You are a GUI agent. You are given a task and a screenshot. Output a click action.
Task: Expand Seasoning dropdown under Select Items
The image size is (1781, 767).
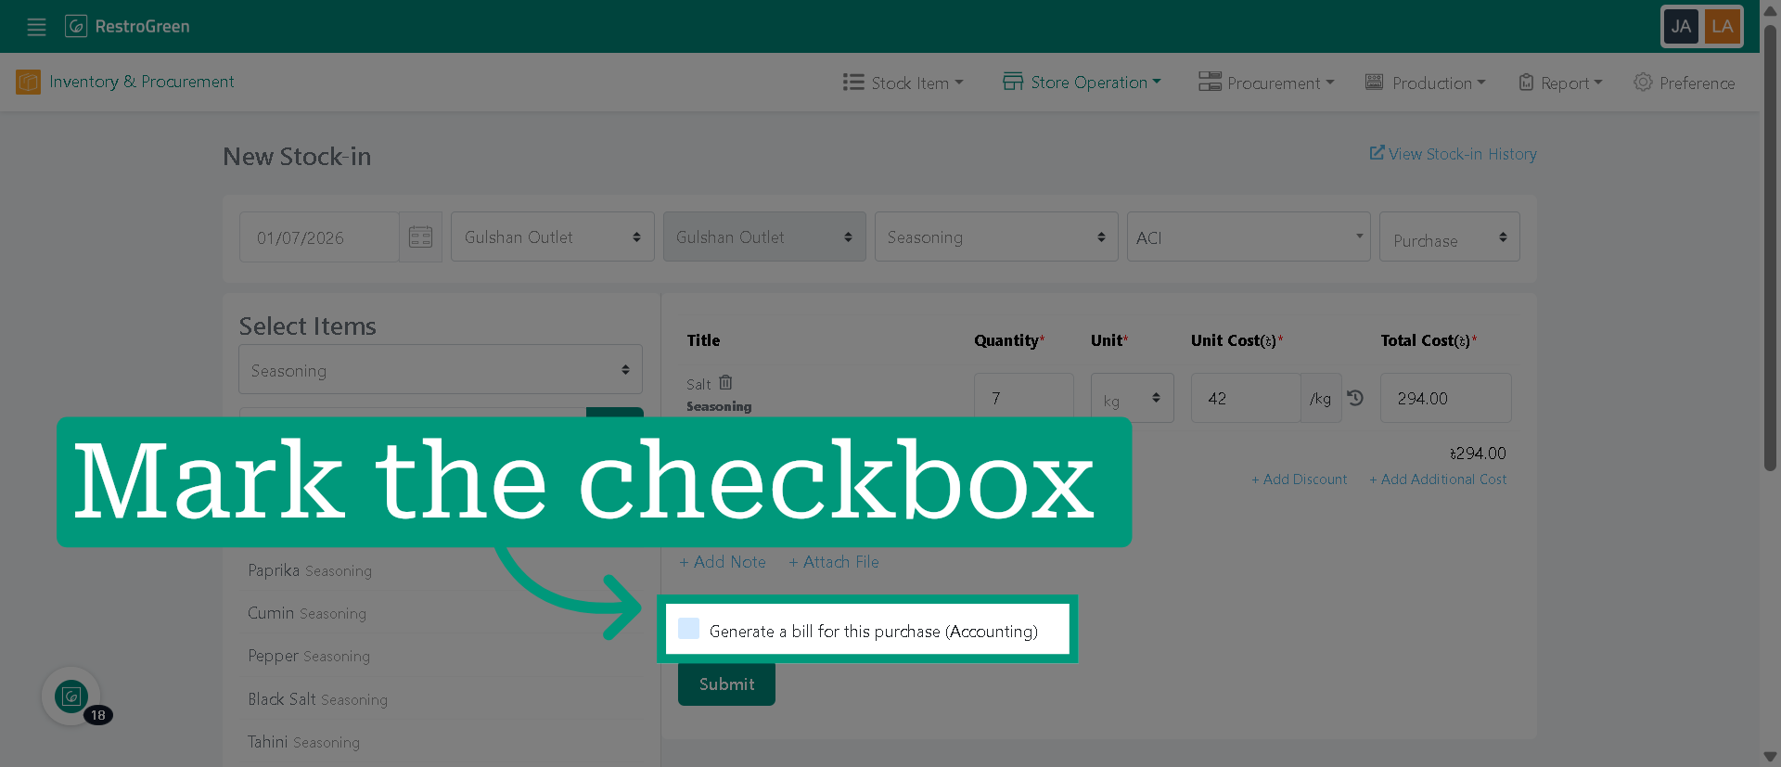click(441, 370)
